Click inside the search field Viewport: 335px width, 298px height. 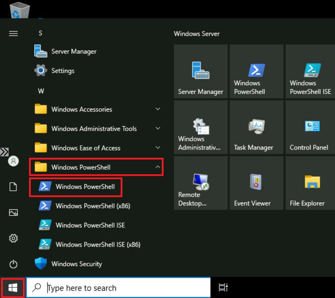(x=118, y=288)
